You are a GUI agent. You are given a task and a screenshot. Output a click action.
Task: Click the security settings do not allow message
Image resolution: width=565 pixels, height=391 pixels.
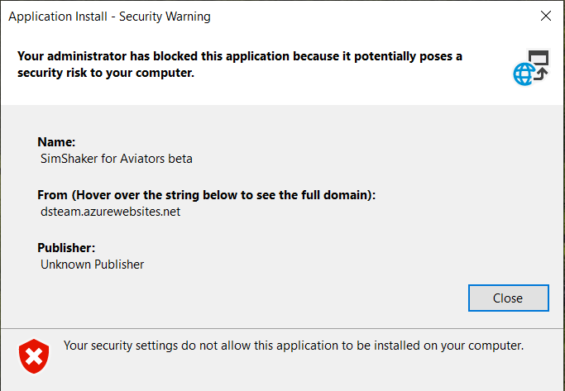294,346
